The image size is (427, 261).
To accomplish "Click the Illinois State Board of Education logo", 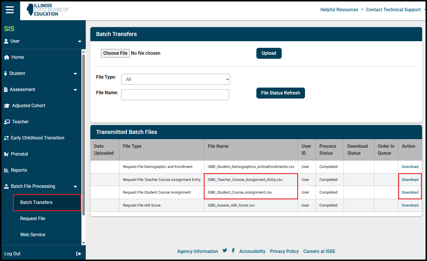I will click(x=48, y=10).
